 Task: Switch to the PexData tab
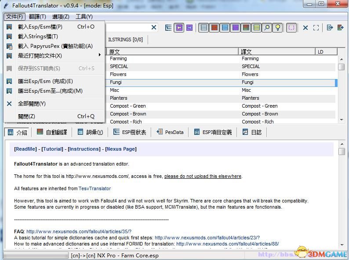pyautogui.click(x=170, y=132)
